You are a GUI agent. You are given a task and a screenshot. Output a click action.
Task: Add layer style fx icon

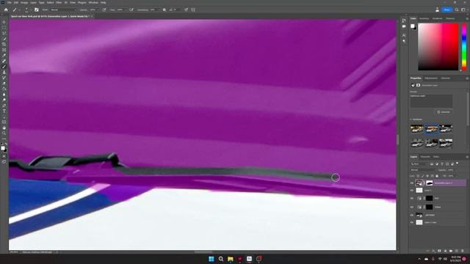pyautogui.click(x=433, y=251)
